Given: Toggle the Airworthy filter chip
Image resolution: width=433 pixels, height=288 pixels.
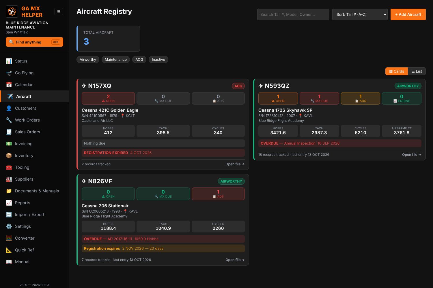Looking at the screenshot, I should pos(88,60).
